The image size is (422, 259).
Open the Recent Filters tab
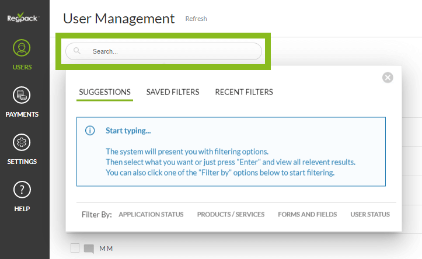(244, 92)
